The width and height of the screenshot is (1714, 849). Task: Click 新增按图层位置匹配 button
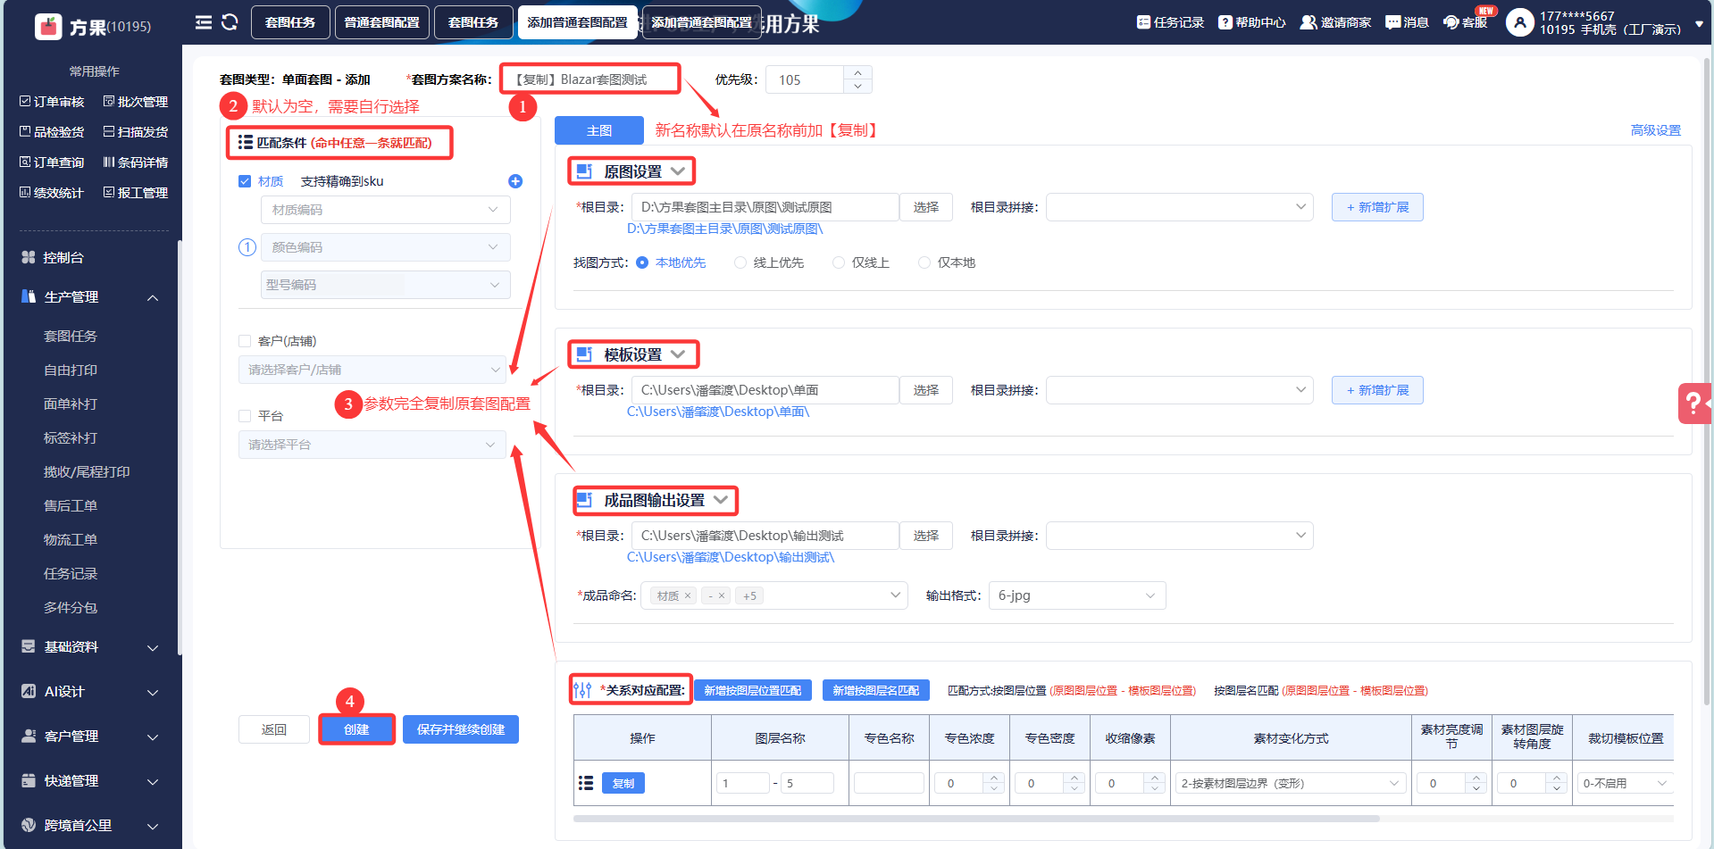pos(753,690)
